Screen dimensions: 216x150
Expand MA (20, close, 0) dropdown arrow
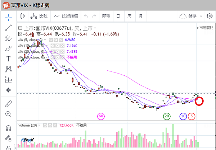[46, 52]
